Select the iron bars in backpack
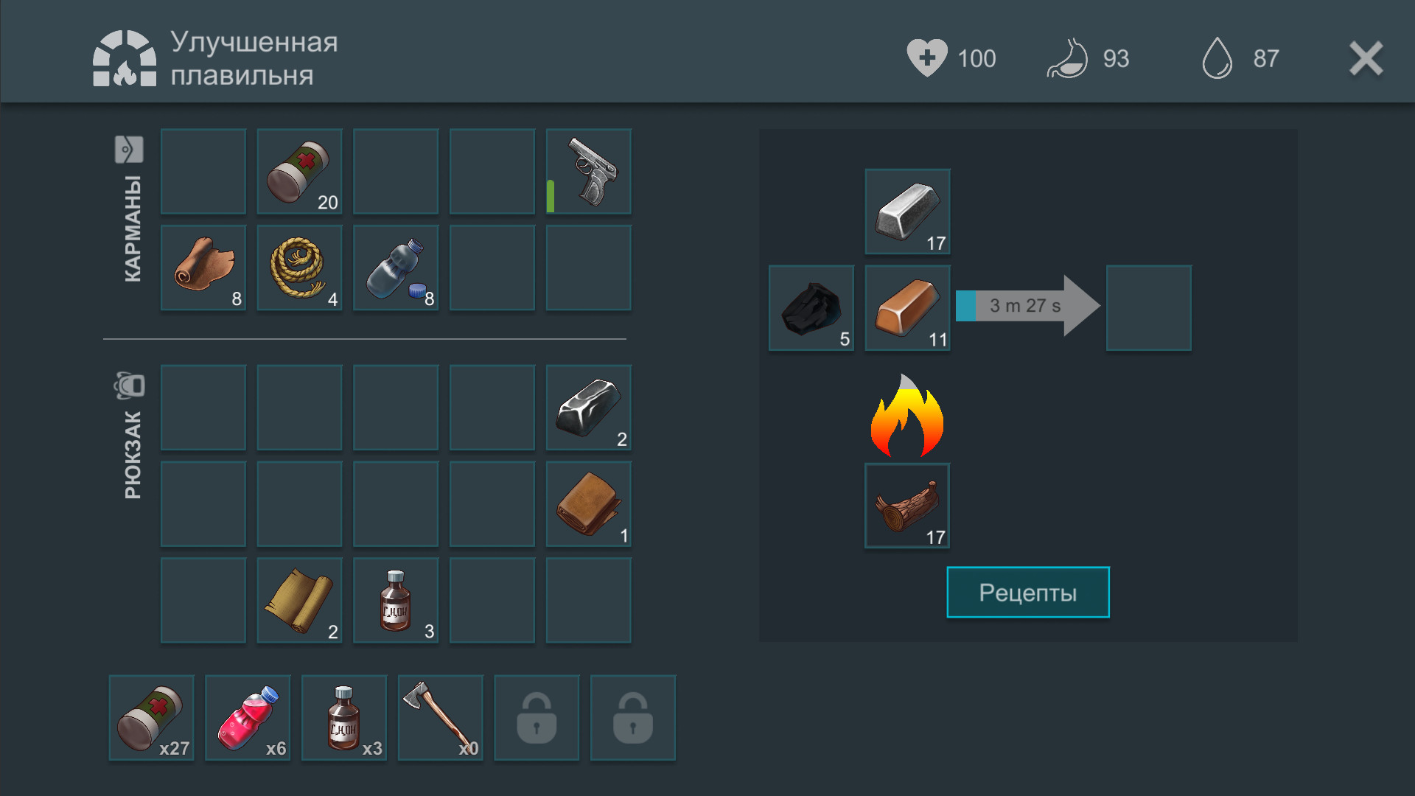 (x=589, y=408)
